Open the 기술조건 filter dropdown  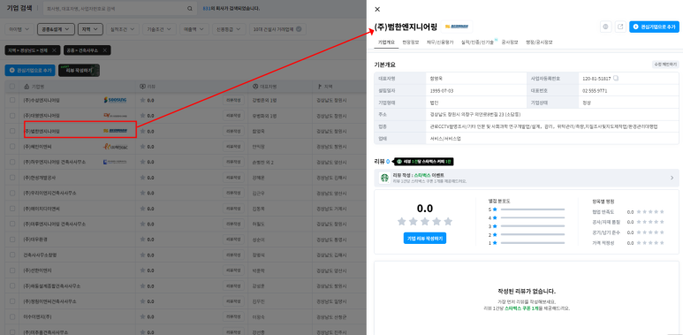pyautogui.click(x=159, y=29)
